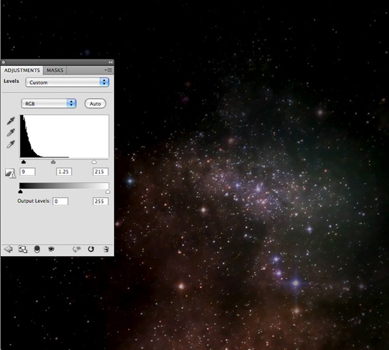Click the shadow input field showing 9

(27, 172)
